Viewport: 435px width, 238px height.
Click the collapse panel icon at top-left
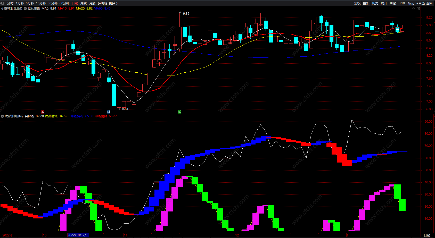tap(2, 3)
